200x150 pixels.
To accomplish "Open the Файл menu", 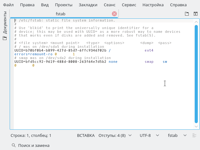I will click(8, 5).
